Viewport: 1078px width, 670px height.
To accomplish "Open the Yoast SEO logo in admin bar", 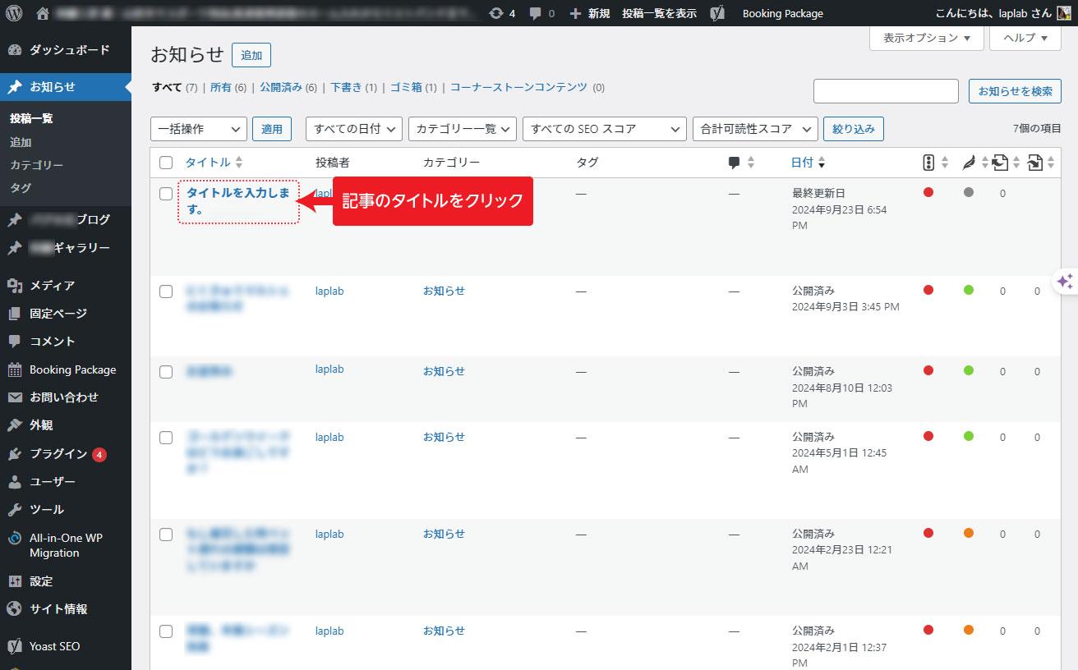I will [717, 13].
